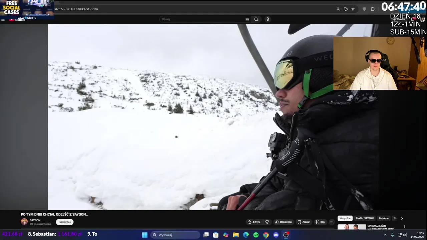Open YouTube guide hamburger menu
The width and height of the screenshot is (427, 240).
point(3,20)
